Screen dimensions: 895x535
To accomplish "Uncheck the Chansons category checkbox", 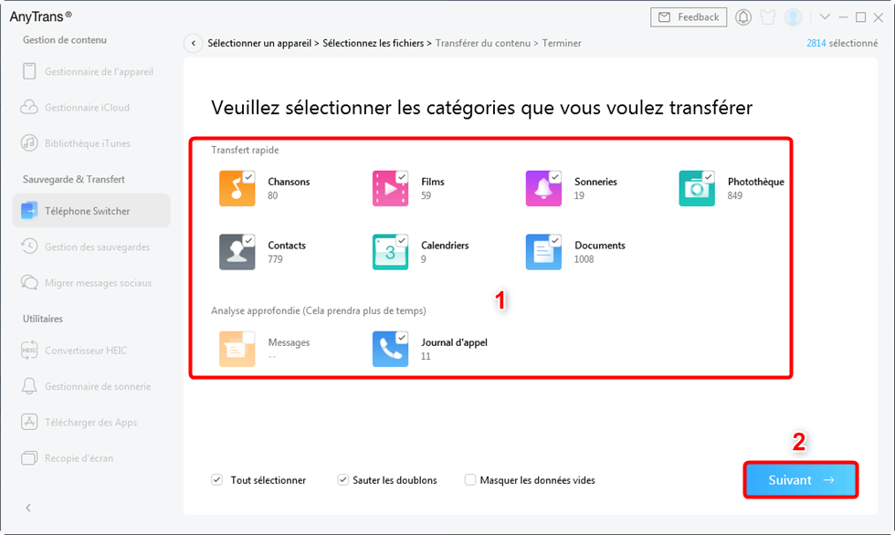I will tap(248, 177).
